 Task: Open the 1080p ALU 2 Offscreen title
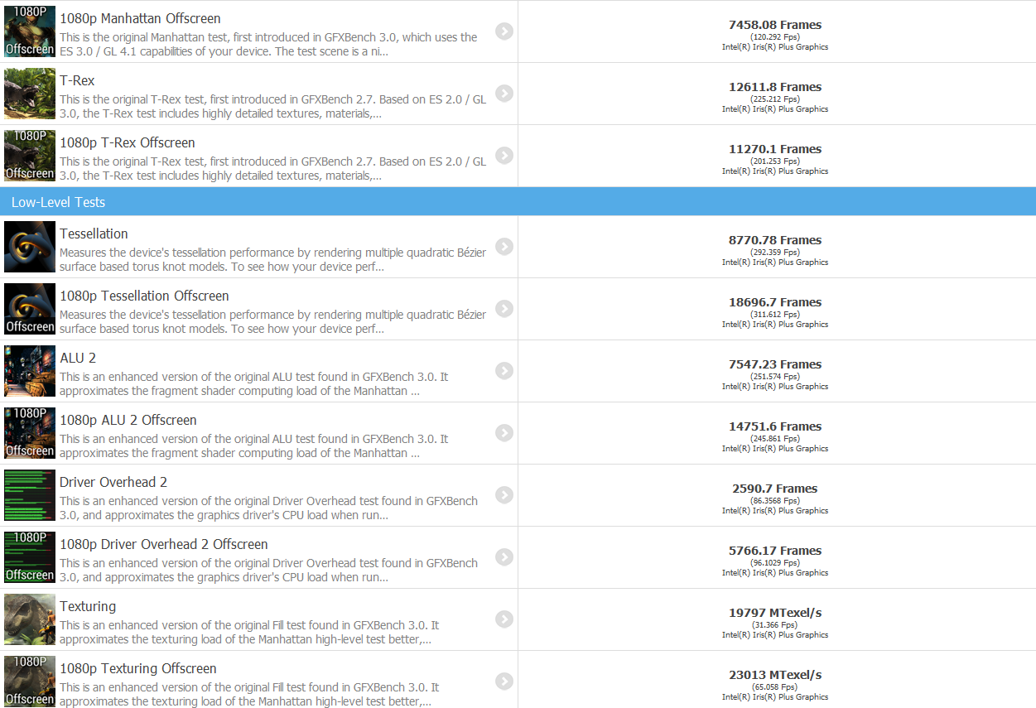128,420
